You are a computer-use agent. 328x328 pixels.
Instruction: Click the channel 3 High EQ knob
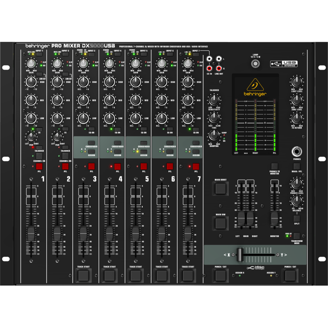click(83, 82)
